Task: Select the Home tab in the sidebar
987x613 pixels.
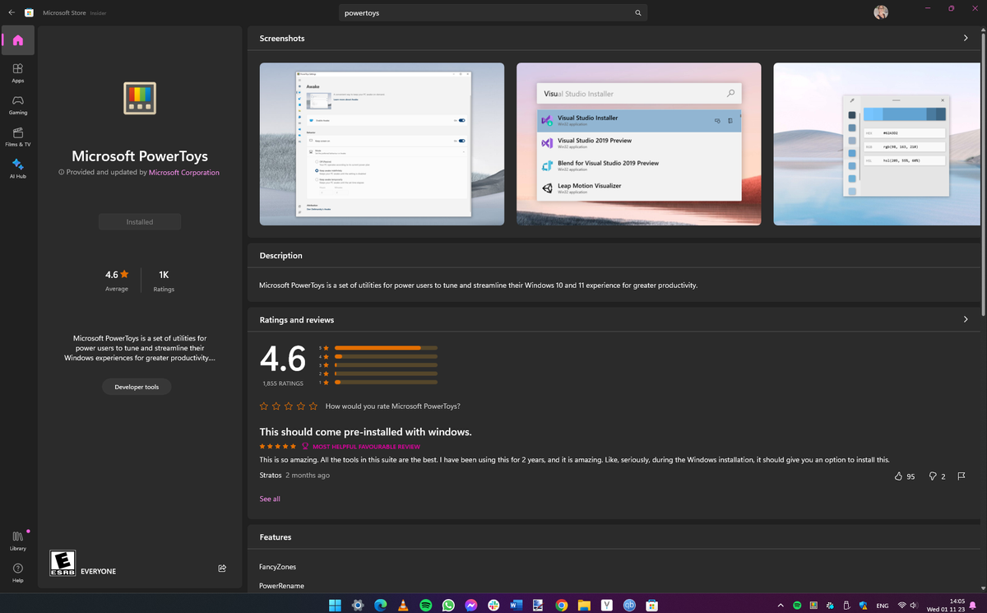Action: point(17,39)
